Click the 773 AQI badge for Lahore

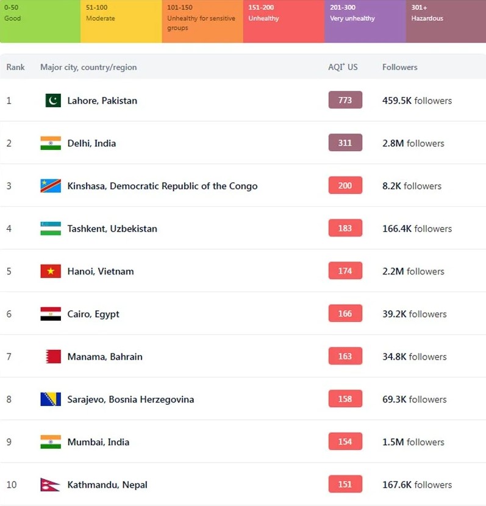[345, 100]
